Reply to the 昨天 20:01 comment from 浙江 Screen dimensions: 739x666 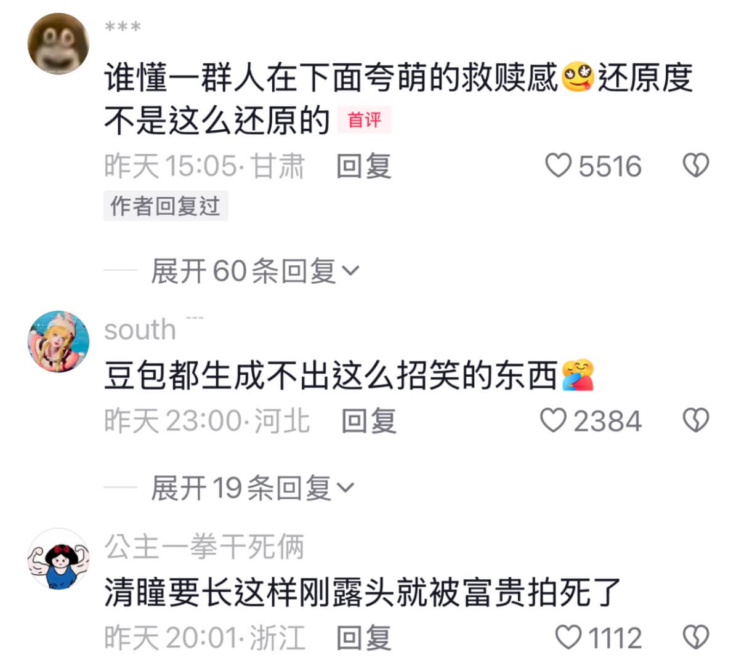click(x=363, y=638)
